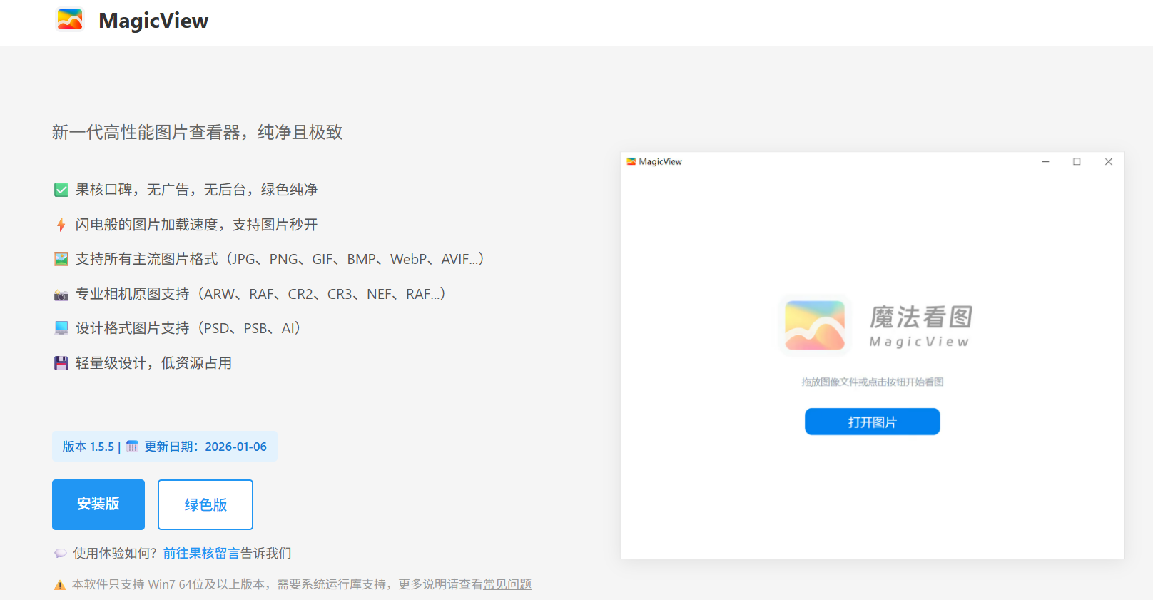
Task: Click the 轻量级设计，低资源占用 feature line
Action: pyautogui.click(x=153, y=363)
